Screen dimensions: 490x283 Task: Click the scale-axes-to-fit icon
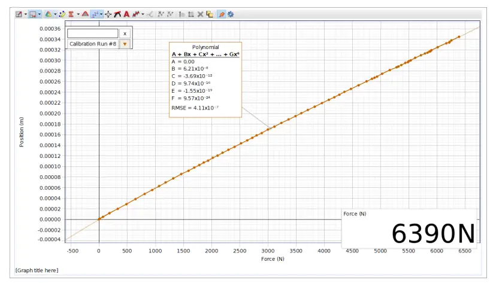point(19,14)
